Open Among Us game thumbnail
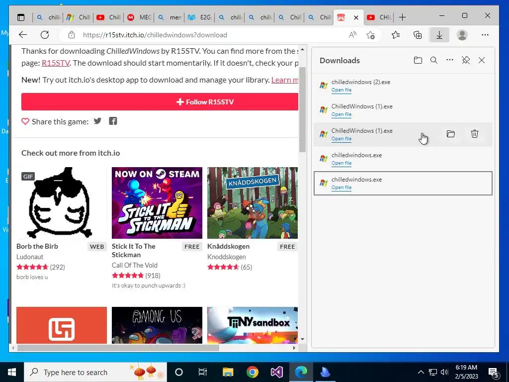This screenshot has width=509, height=382. 157,325
